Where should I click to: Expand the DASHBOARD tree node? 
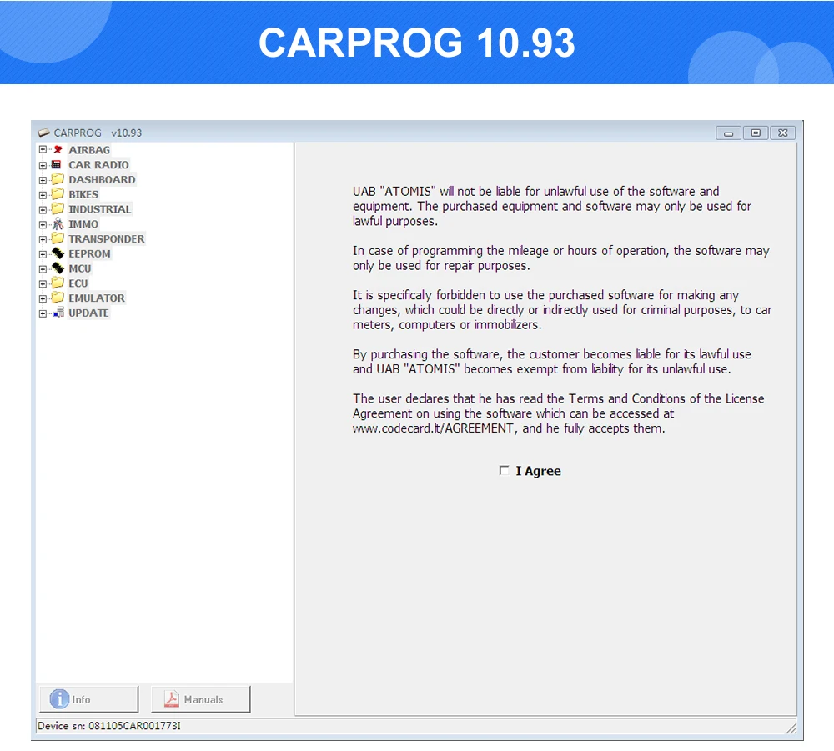(x=43, y=180)
